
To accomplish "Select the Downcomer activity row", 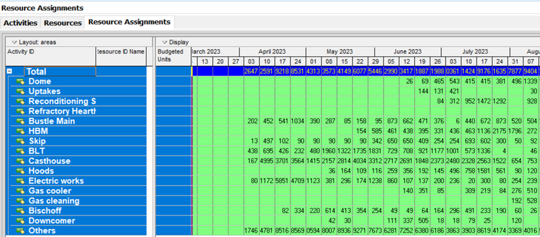I will (x=77, y=221).
